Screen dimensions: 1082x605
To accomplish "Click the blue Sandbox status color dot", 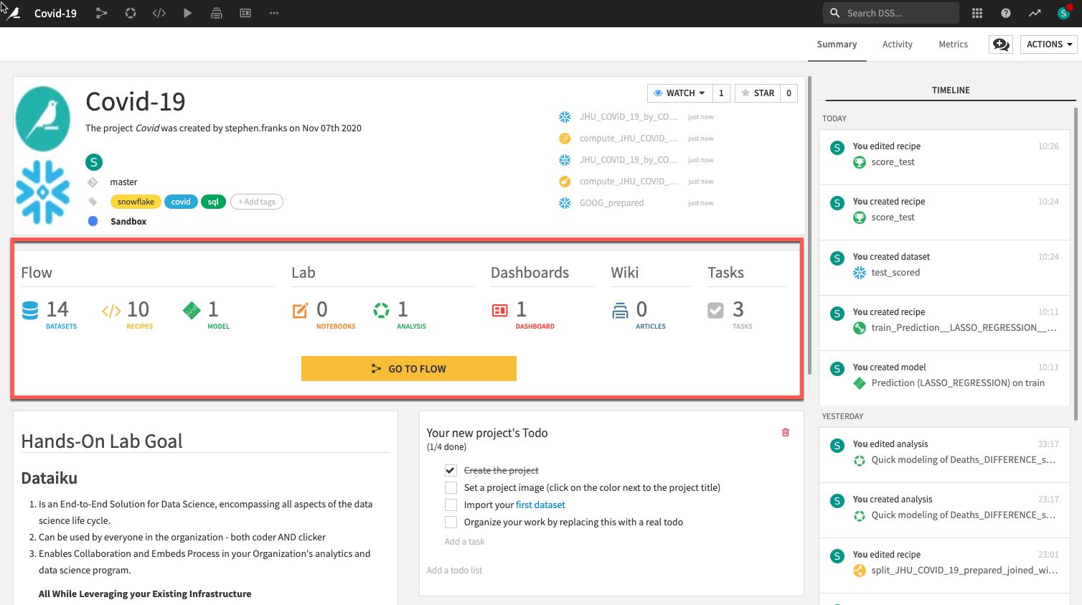I will pyautogui.click(x=93, y=221).
